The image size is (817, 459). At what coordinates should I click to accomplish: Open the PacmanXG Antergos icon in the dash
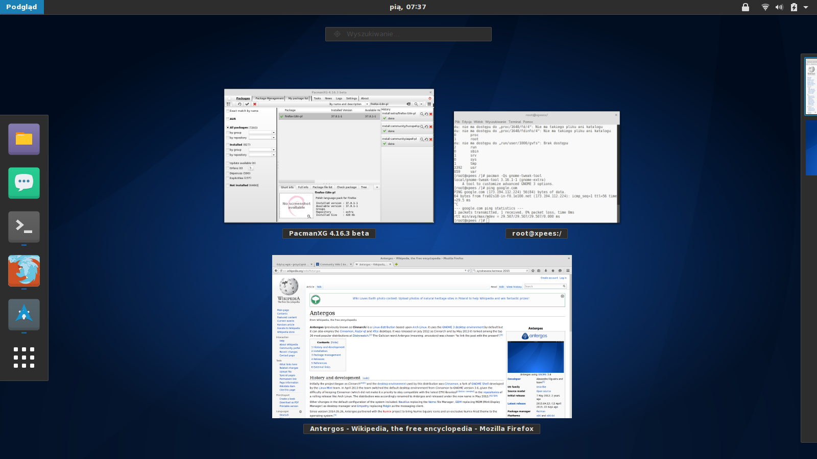click(24, 315)
